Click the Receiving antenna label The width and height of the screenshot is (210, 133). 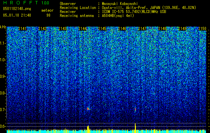(77, 16)
